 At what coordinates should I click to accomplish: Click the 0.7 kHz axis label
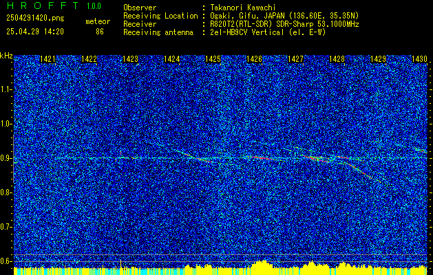point(6,227)
